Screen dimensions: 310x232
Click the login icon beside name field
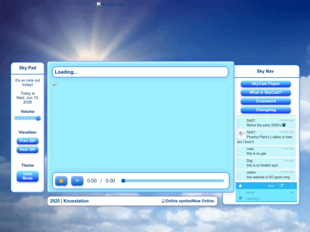(292, 192)
